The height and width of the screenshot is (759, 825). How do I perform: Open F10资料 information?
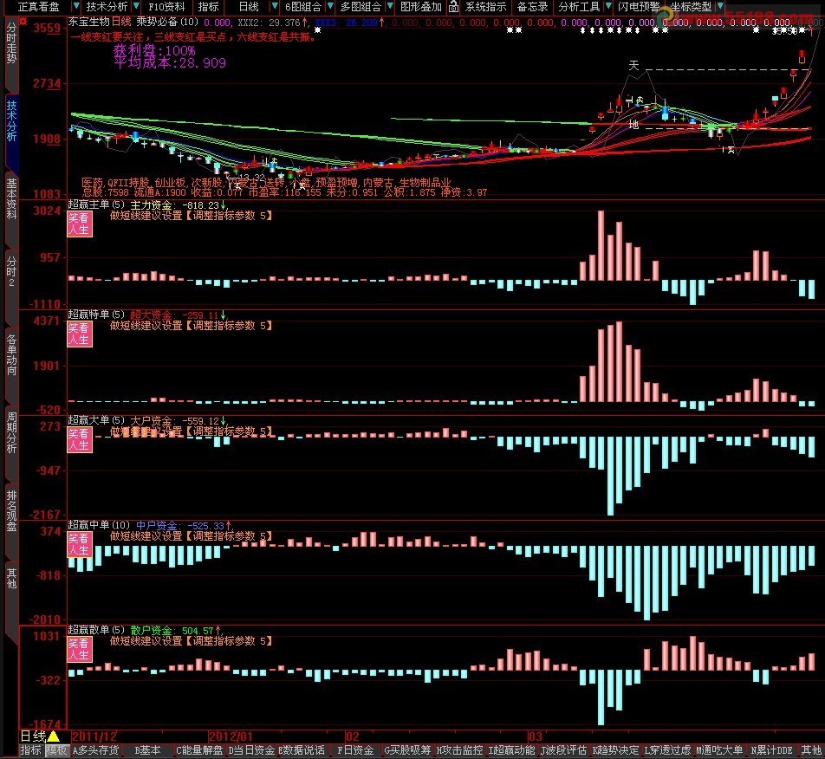[x=166, y=7]
